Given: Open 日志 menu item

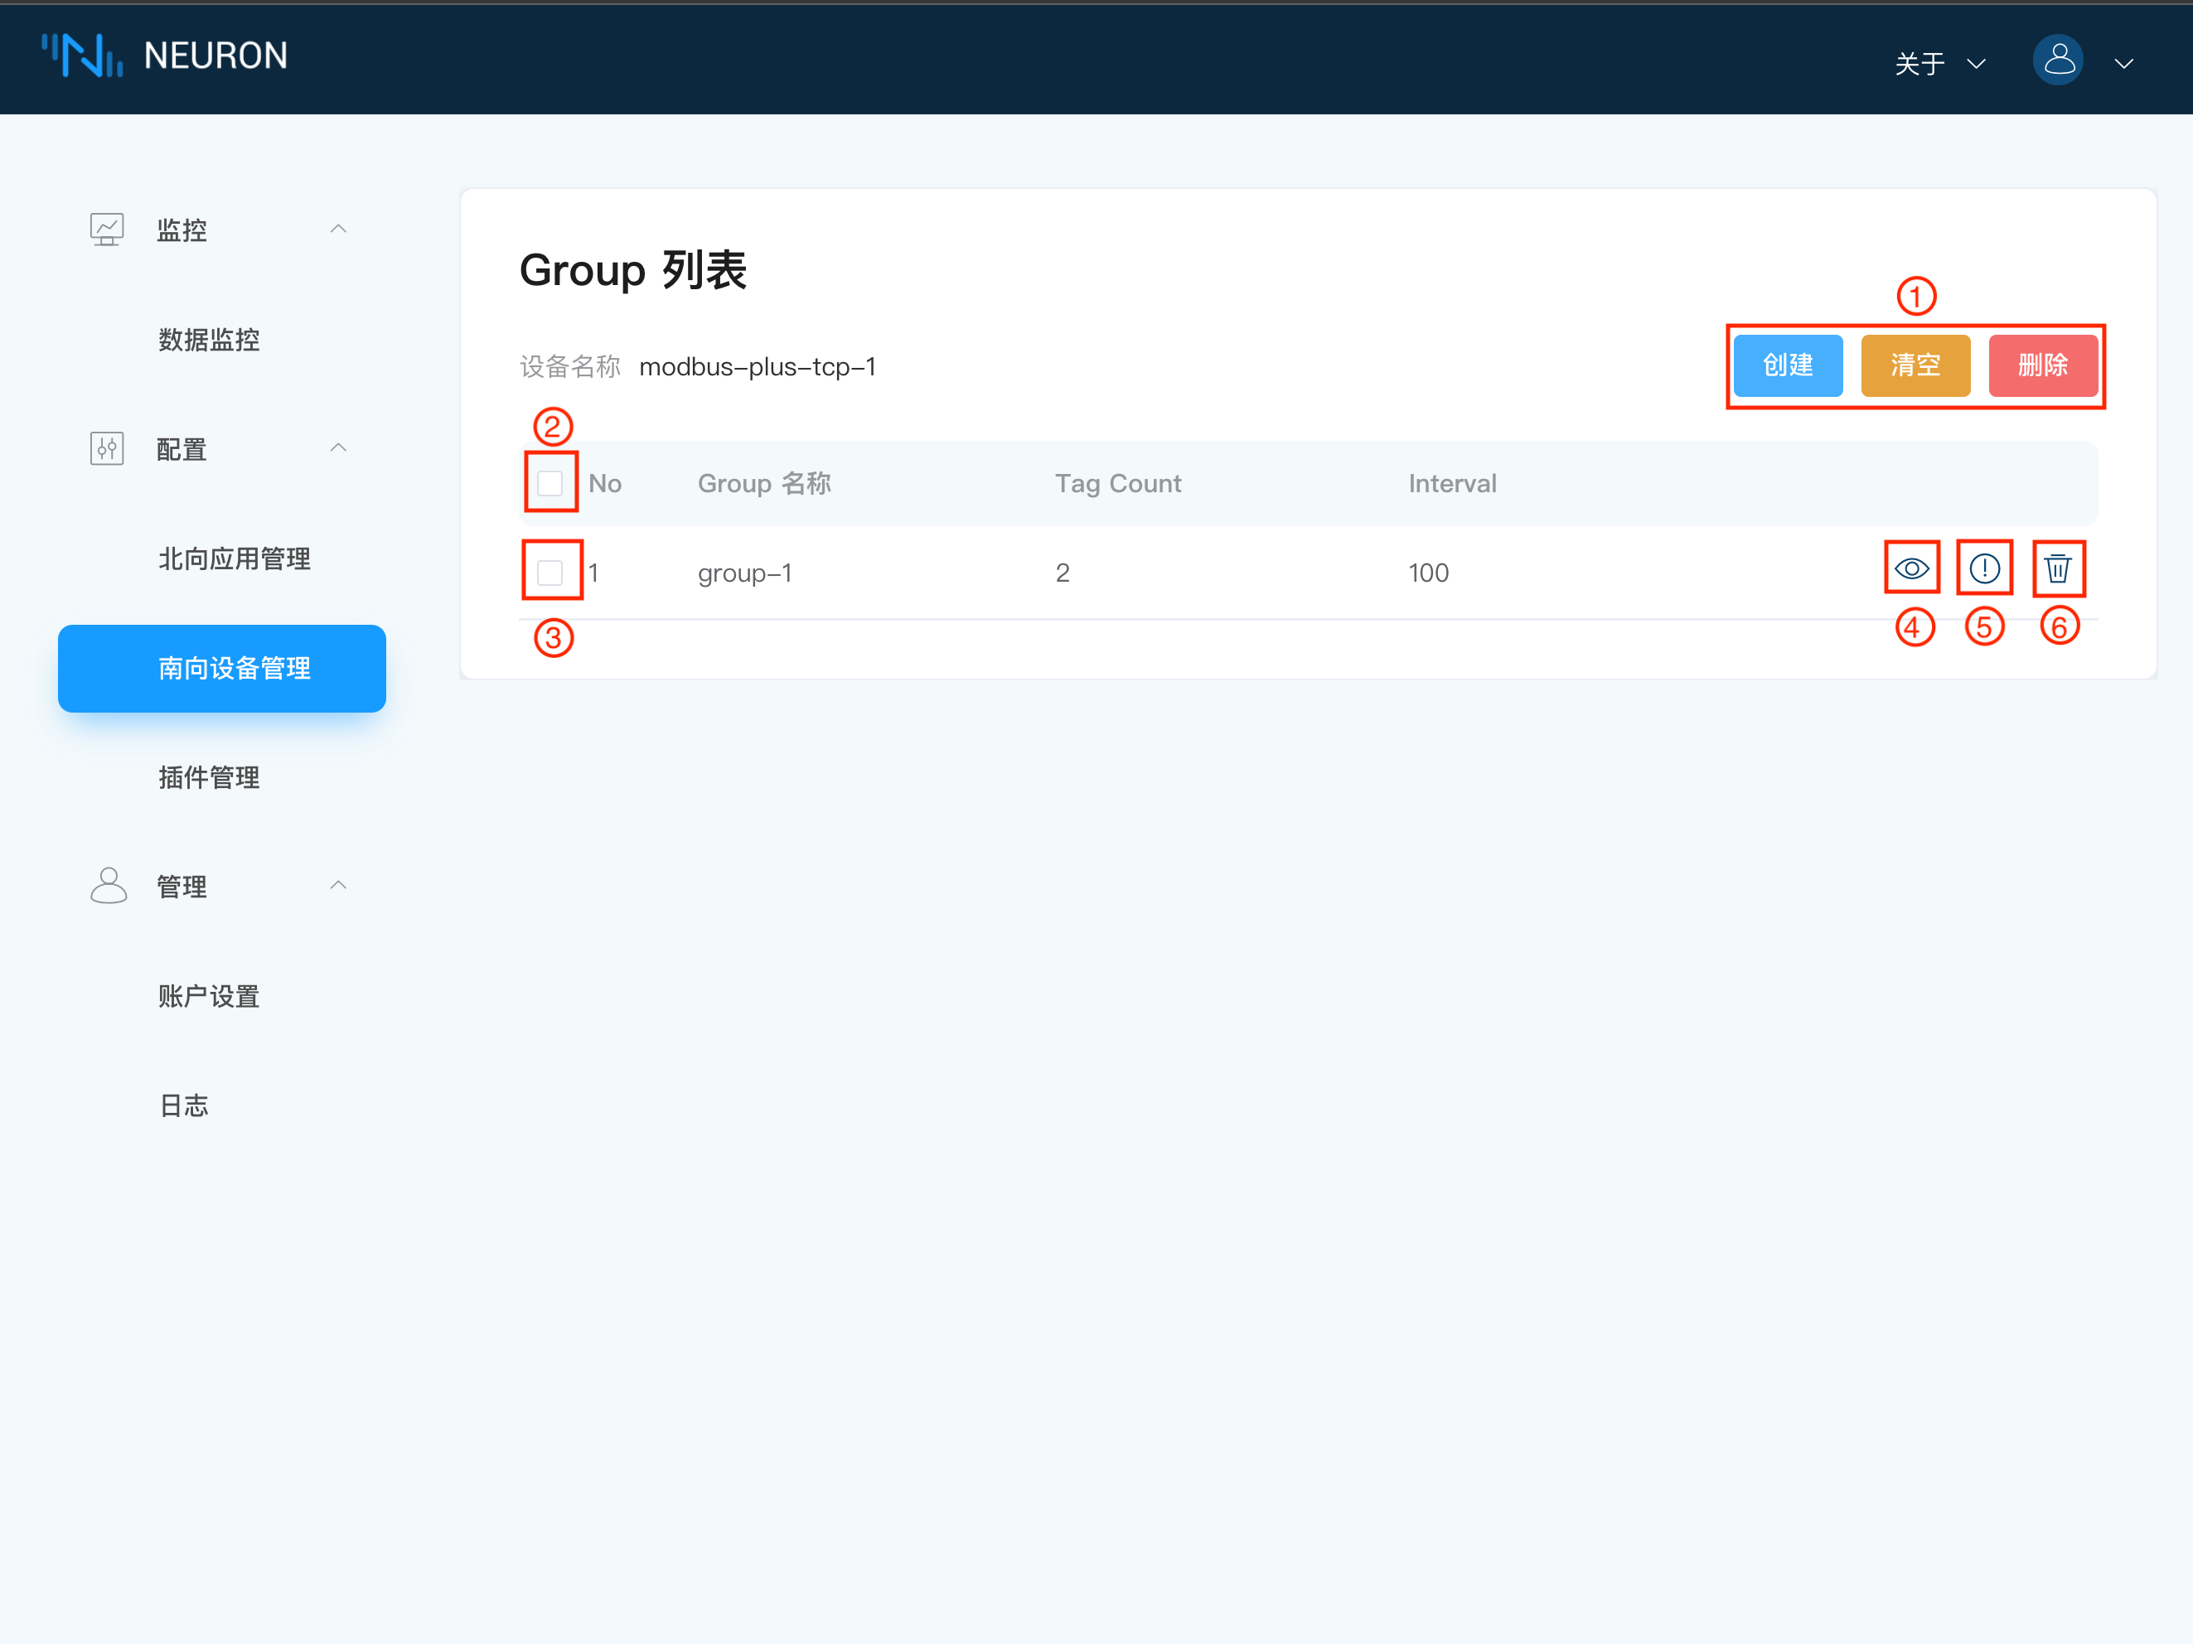Looking at the screenshot, I should pos(184,1106).
